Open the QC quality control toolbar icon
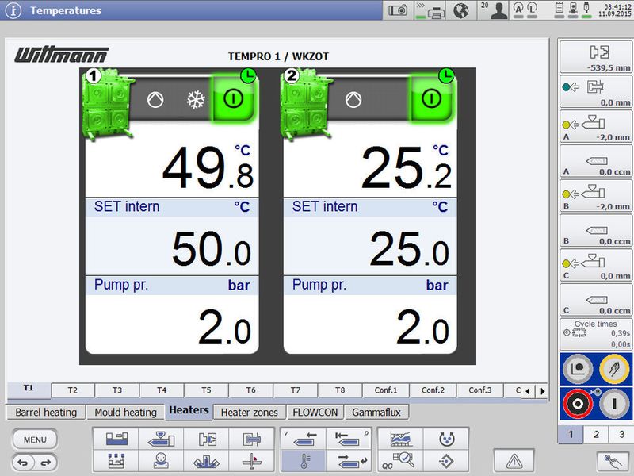Viewport: 634px width, 476px height. (x=401, y=461)
